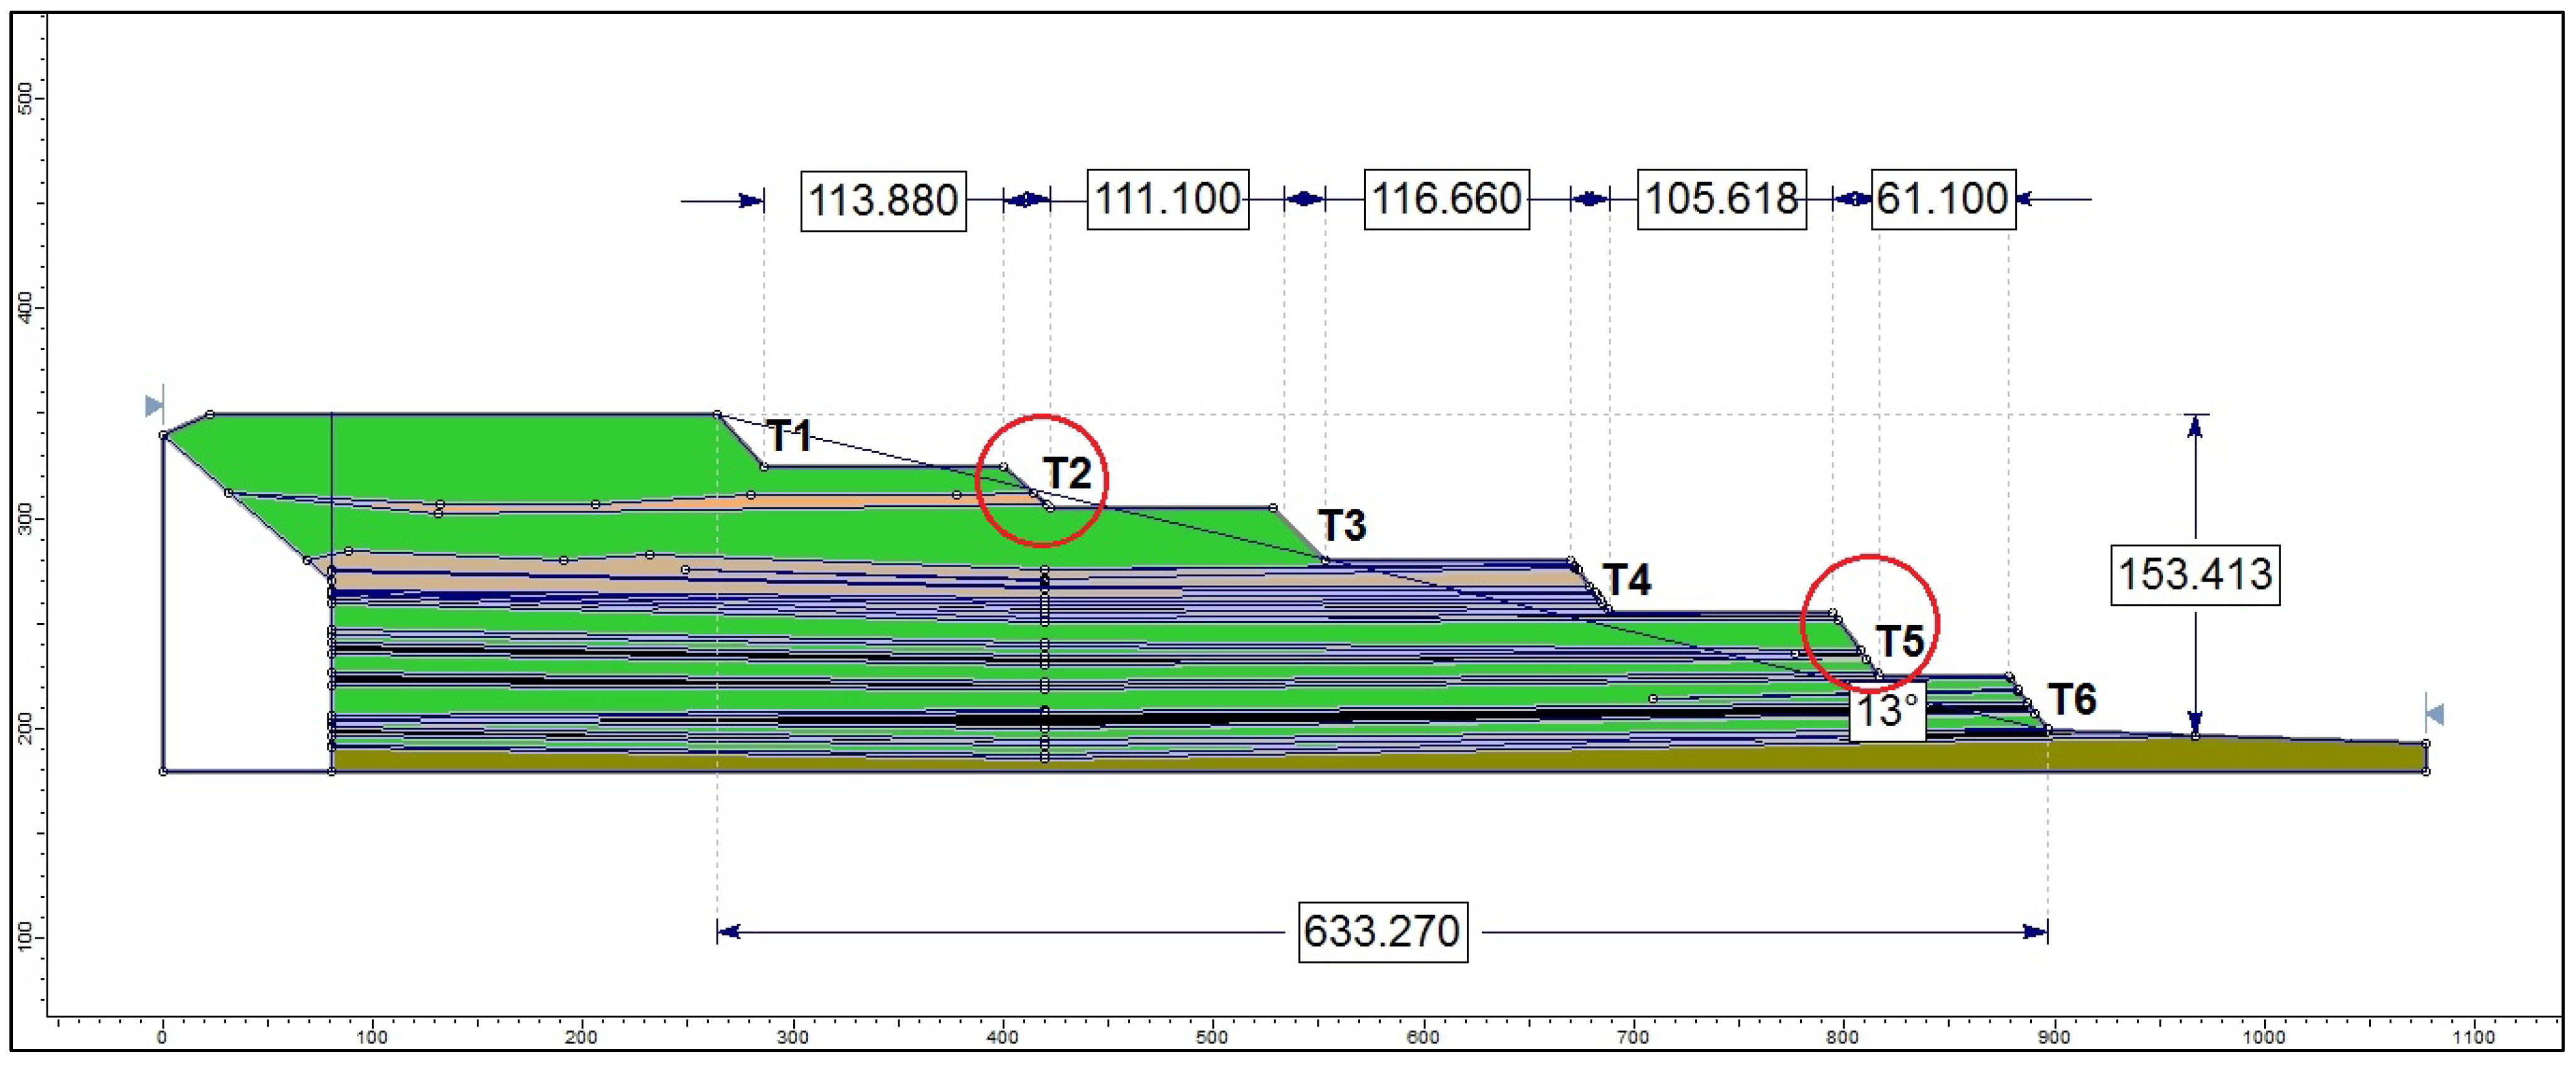Screen dimensions: 2576x1066
Task: Click the 105.618 dimension label
Action: [x=1721, y=199]
